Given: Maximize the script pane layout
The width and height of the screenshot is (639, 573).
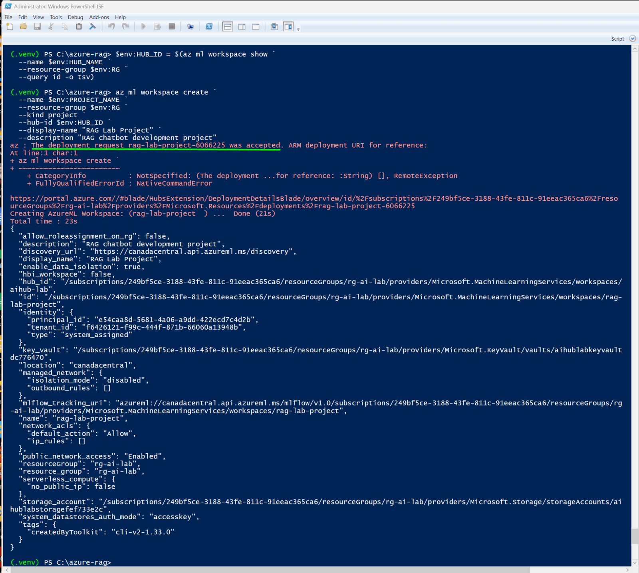Looking at the screenshot, I should 256,27.
